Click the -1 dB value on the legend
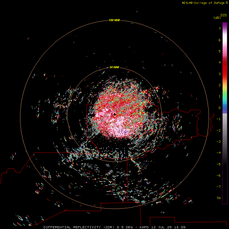This screenshot has width=229, height=229. tap(219, 119)
